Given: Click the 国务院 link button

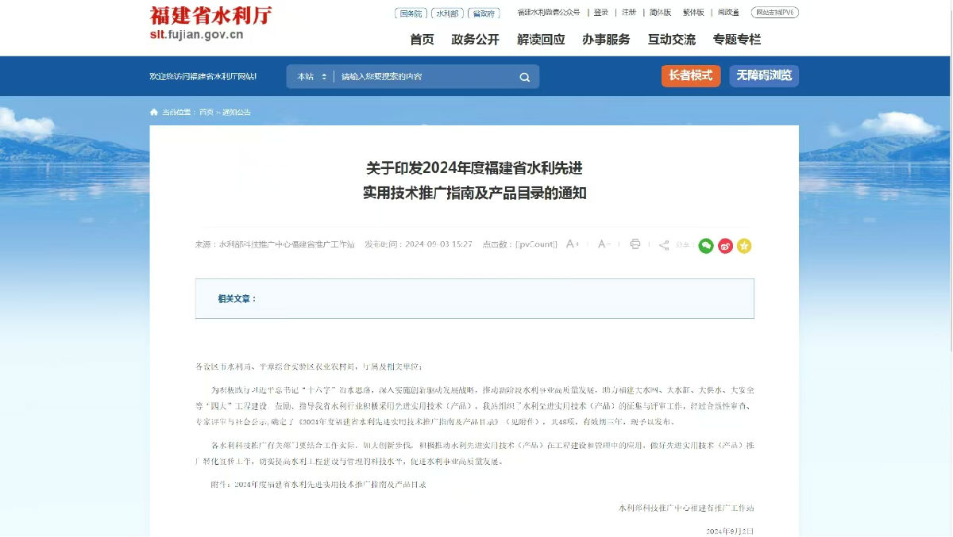Looking at the screenshot, I should pyautogui.click(x=411, y=13).
